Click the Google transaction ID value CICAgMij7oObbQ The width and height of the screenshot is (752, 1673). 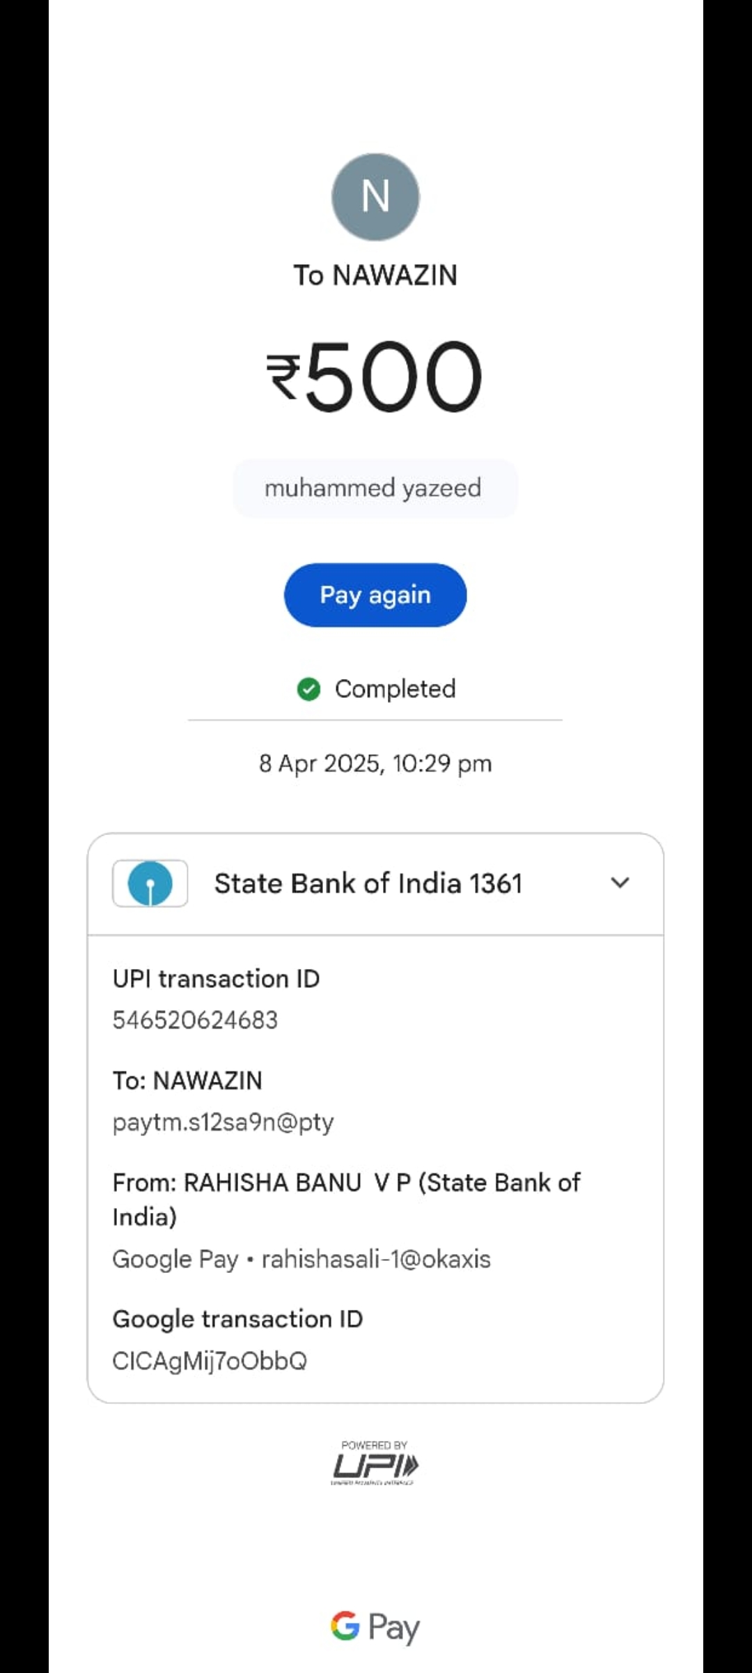(x=210, y=1361)
